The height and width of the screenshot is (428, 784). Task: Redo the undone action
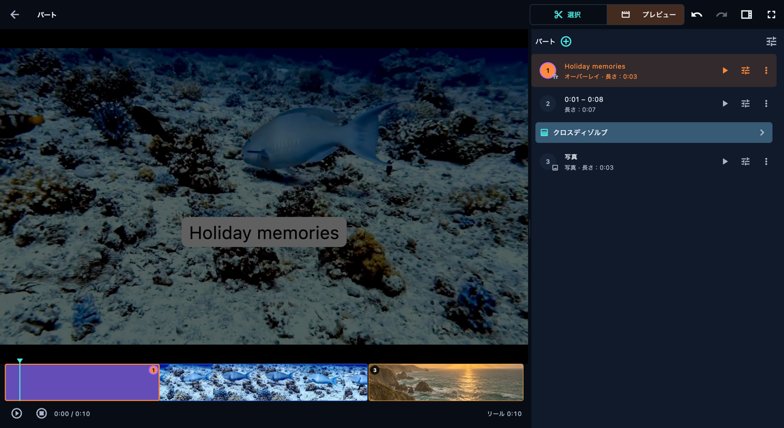tap(722, 14)
